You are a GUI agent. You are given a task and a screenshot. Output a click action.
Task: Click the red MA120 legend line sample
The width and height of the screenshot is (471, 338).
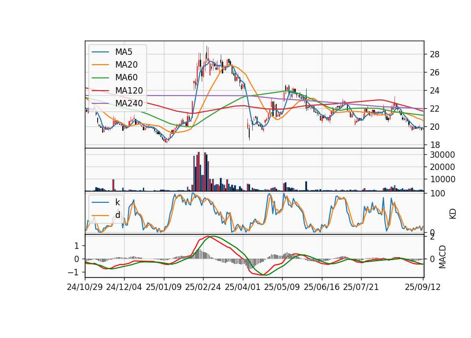pyautogui.click(x=100, y=91)
